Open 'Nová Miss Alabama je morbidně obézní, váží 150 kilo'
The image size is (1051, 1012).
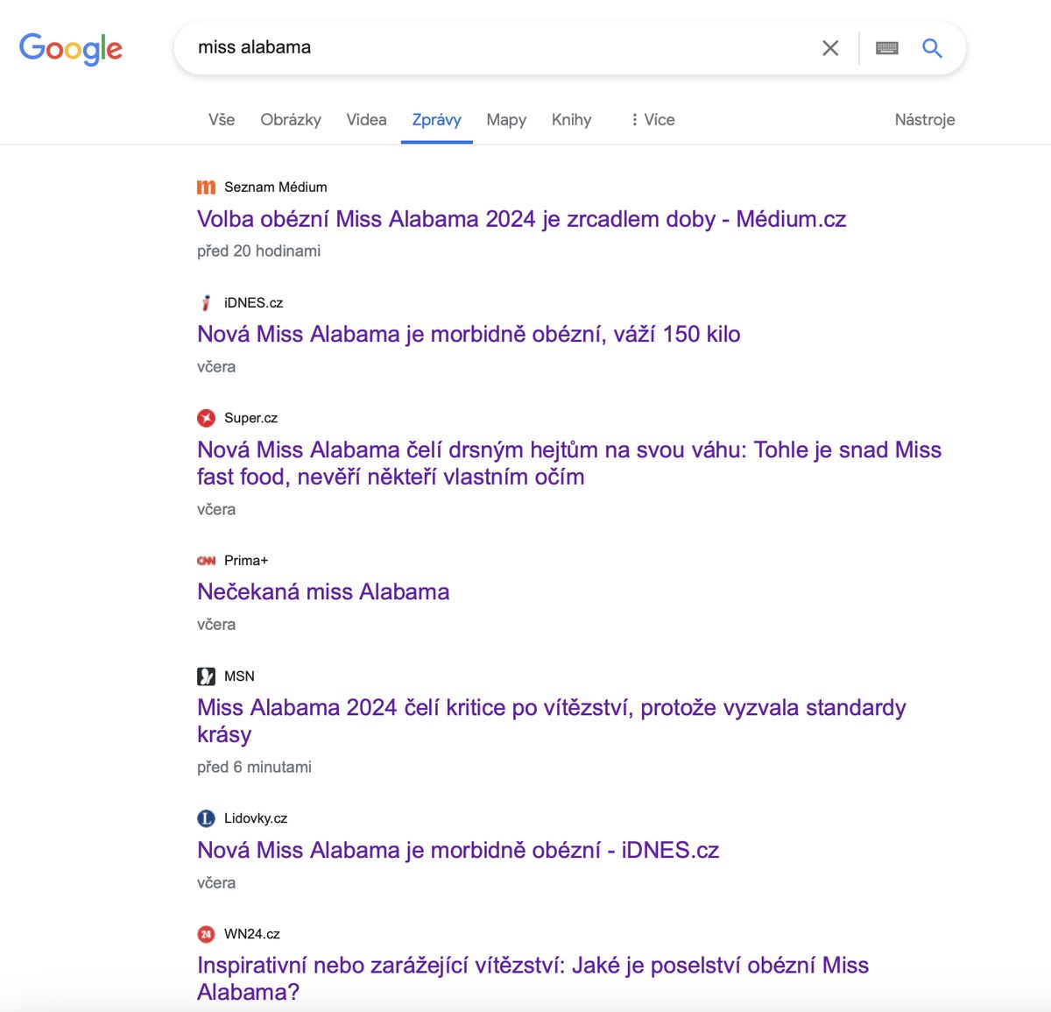pyautogui.click(x=469, y=334)
